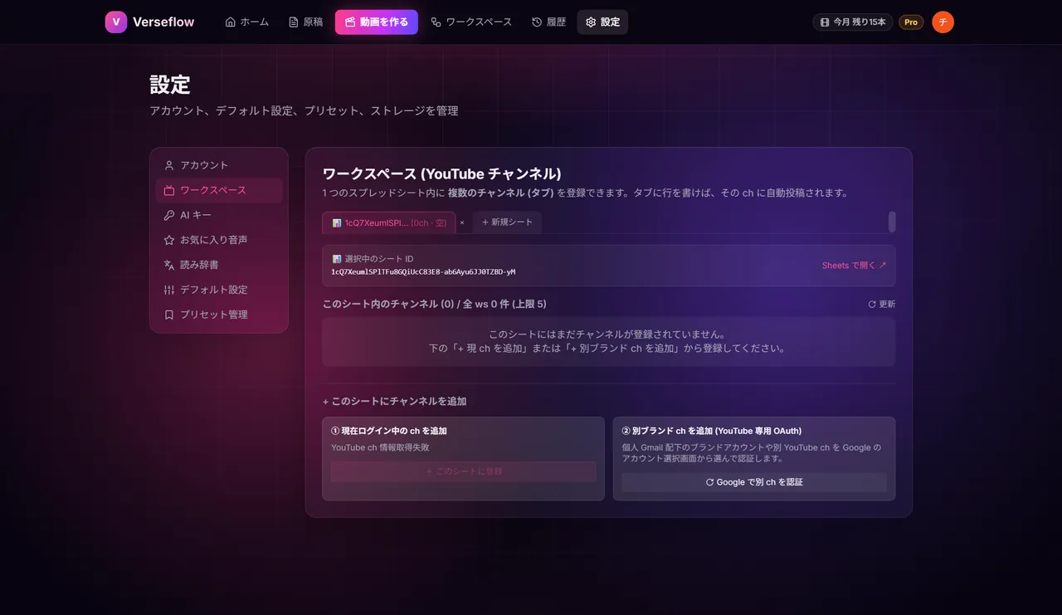Viewport: 1062px width, 615px height.
Task: Click the 原稿 document icon
Action: 294,22
